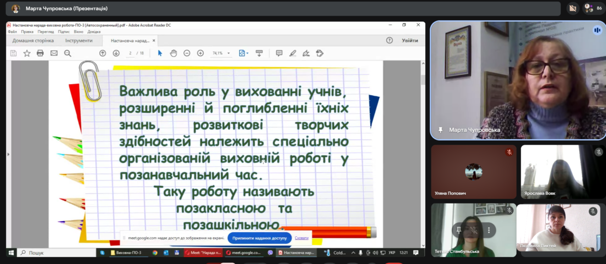
Task: Send file via the email envelope icon
Action: [54, 53]
